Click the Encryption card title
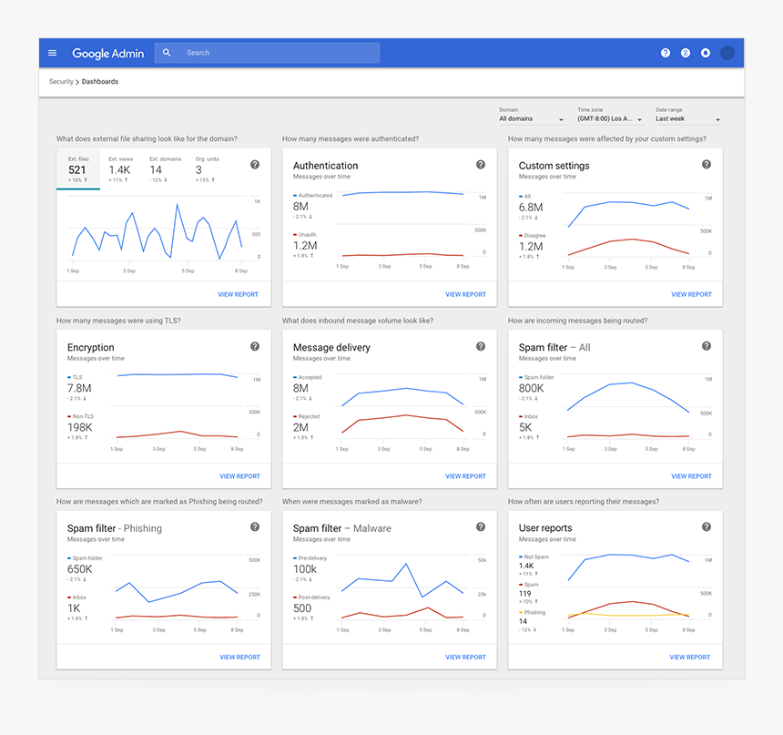The image size is (783, 735). (90, 347)
